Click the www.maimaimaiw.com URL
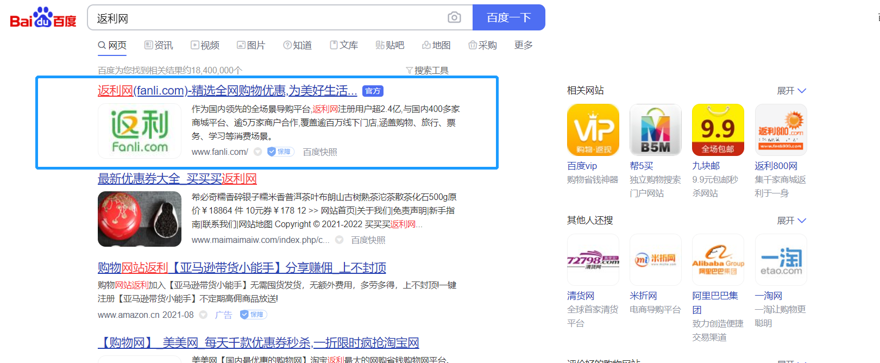The height and width of the screenshot is (363, 880). coord(261,240)
